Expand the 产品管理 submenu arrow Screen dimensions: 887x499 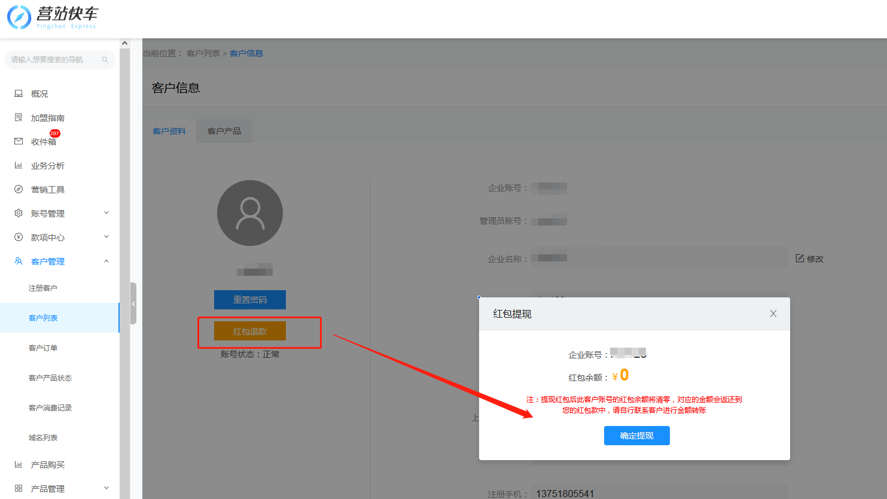pos(106,488)
